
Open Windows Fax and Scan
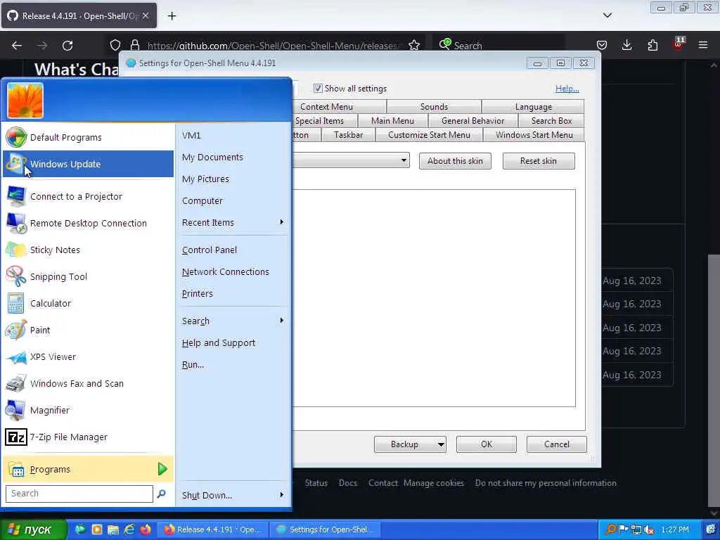click(88, 383)
